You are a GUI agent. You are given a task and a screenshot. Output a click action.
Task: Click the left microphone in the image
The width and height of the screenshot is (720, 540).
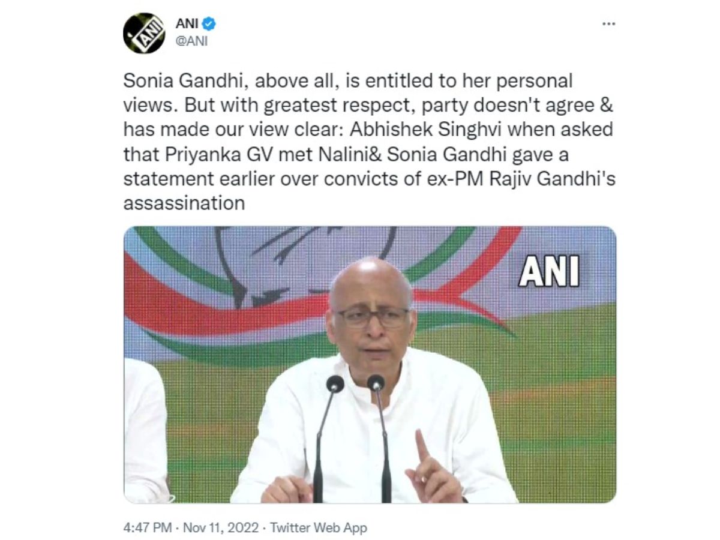coord(326,438)
